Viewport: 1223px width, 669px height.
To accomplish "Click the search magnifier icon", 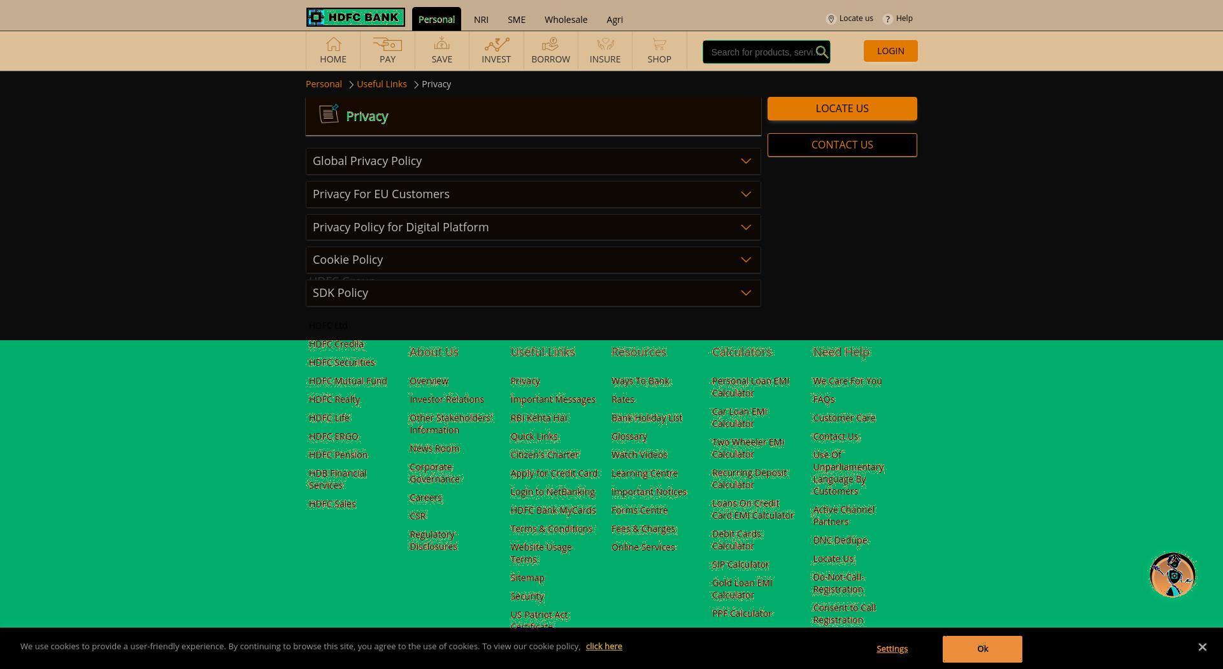I will [822, 52].
